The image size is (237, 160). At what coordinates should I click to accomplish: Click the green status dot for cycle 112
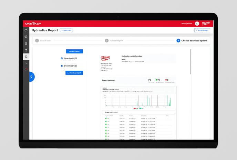click(106, 124)
